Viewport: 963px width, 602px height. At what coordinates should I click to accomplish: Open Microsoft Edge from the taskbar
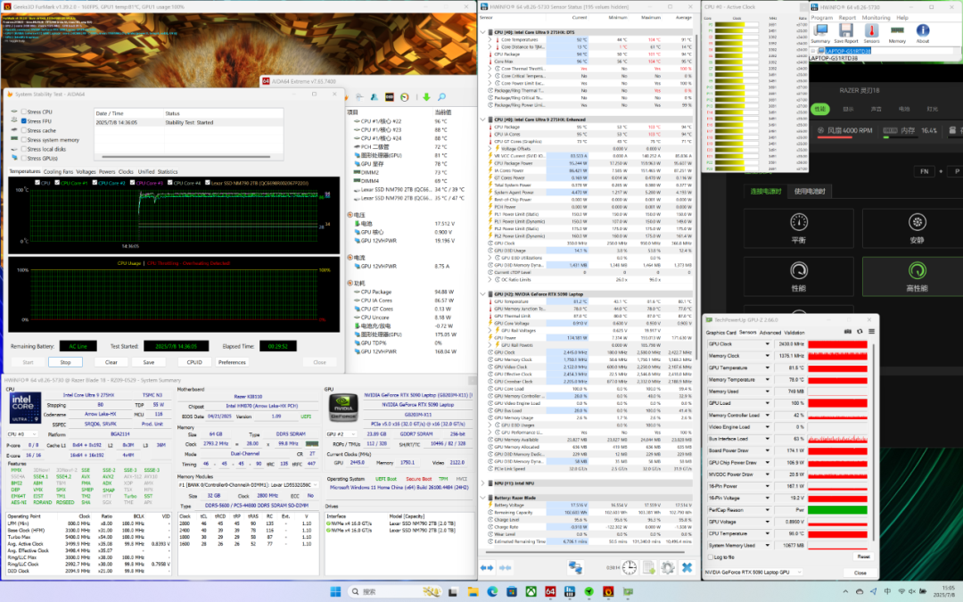(x=492, y=591)
